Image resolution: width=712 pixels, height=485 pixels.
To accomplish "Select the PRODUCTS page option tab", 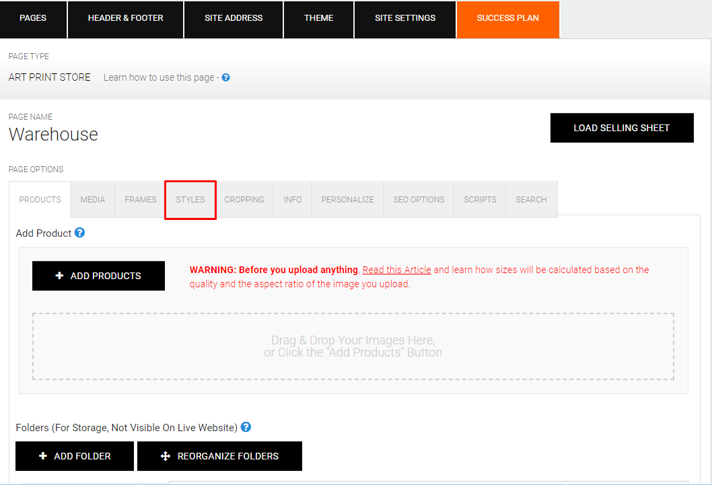I will pyautogui.click(x=40, y=200).
